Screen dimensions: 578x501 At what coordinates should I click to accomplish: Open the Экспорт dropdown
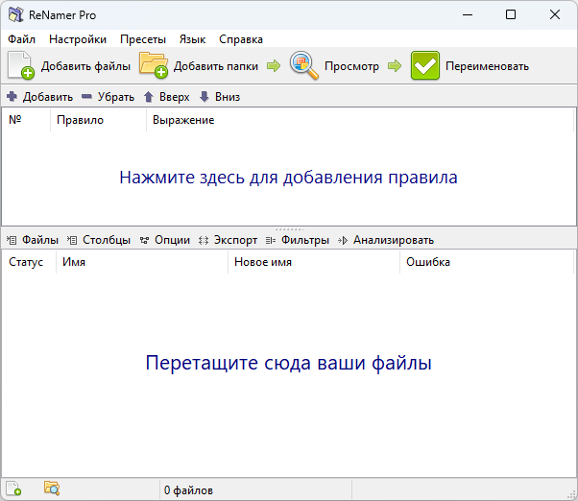point(228,240)
